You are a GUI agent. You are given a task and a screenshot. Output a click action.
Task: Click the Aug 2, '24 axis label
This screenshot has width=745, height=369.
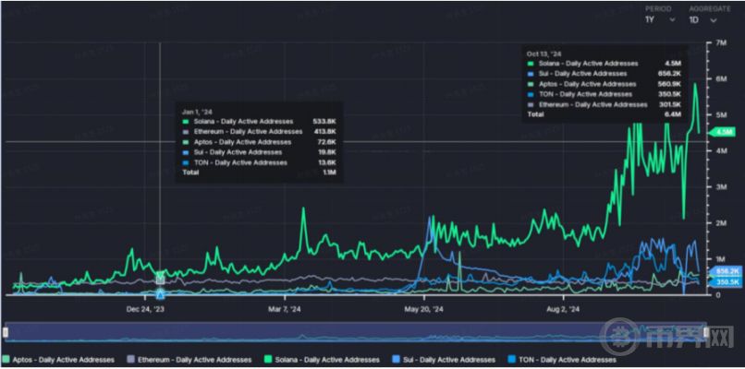point(563,309)
